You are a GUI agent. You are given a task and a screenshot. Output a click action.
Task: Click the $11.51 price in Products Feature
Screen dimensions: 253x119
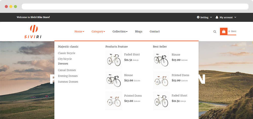(128, 60)
